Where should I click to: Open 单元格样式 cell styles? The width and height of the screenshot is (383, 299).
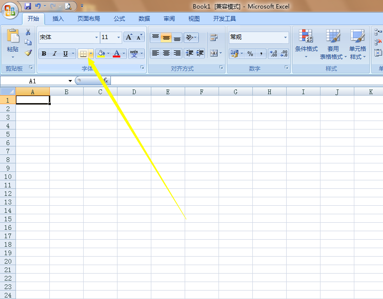click(x=358, y=44)
